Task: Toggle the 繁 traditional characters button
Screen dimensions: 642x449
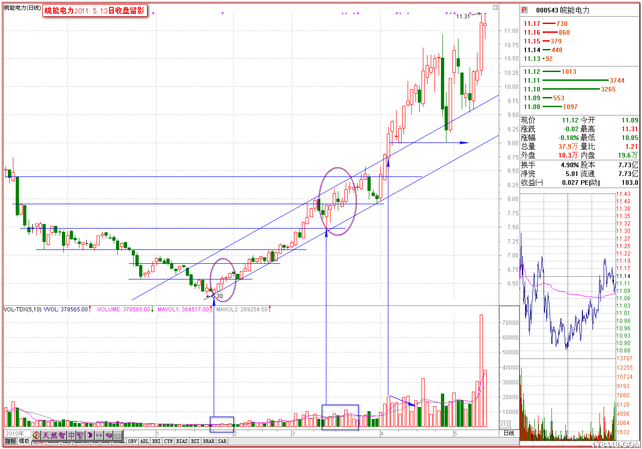Action: (x=80, y=435)
